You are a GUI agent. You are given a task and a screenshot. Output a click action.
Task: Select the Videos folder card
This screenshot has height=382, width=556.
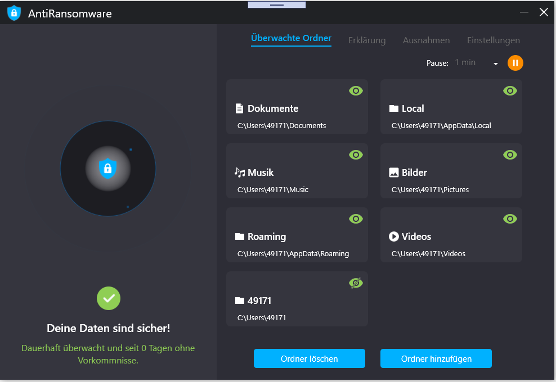tap(451, 242)
